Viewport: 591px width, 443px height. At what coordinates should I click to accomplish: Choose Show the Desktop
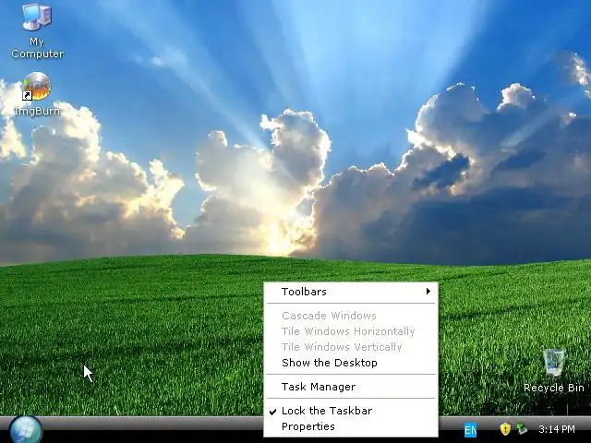[x=351, y=363]
